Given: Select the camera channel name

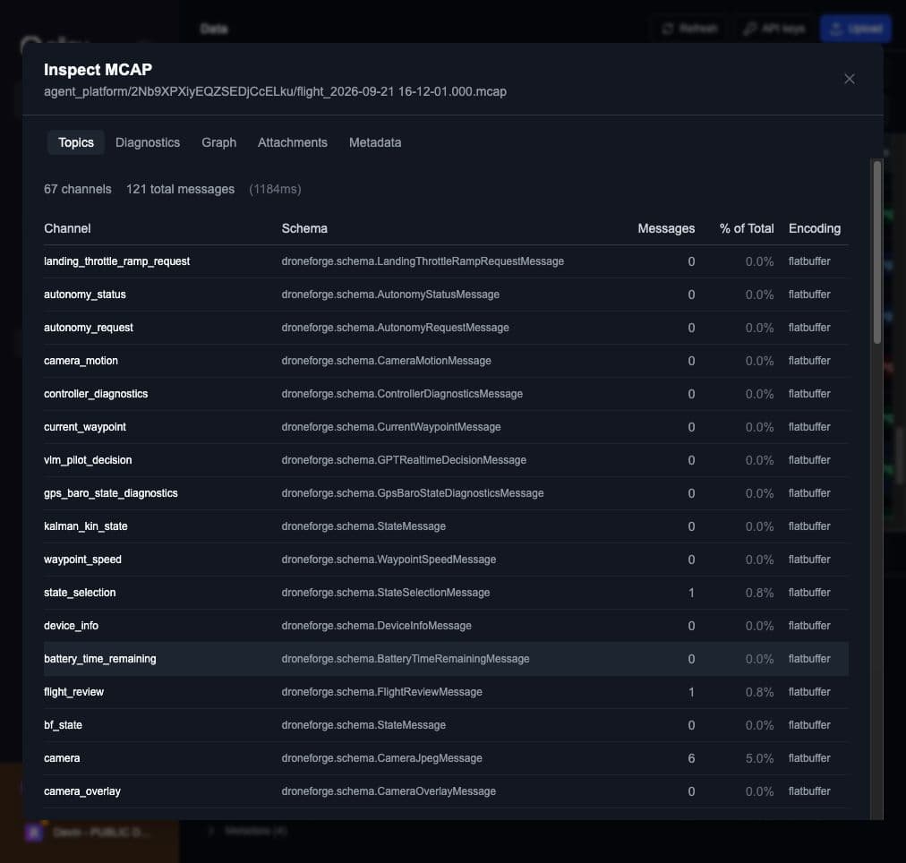Looking at the screenshot, I should 62,758.
